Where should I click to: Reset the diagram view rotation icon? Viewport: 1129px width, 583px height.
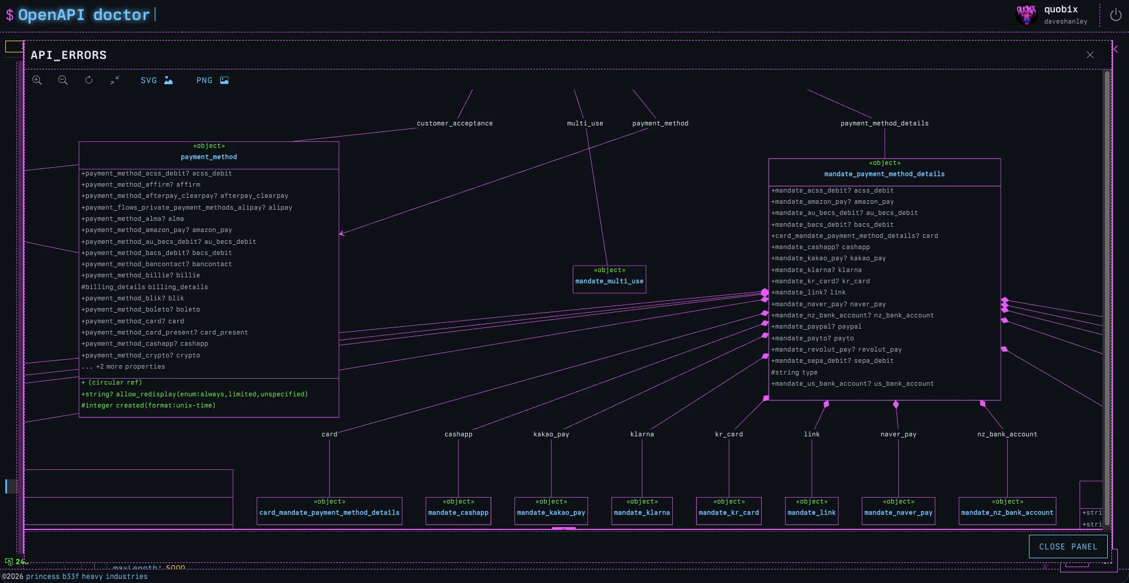click(89, 80)
